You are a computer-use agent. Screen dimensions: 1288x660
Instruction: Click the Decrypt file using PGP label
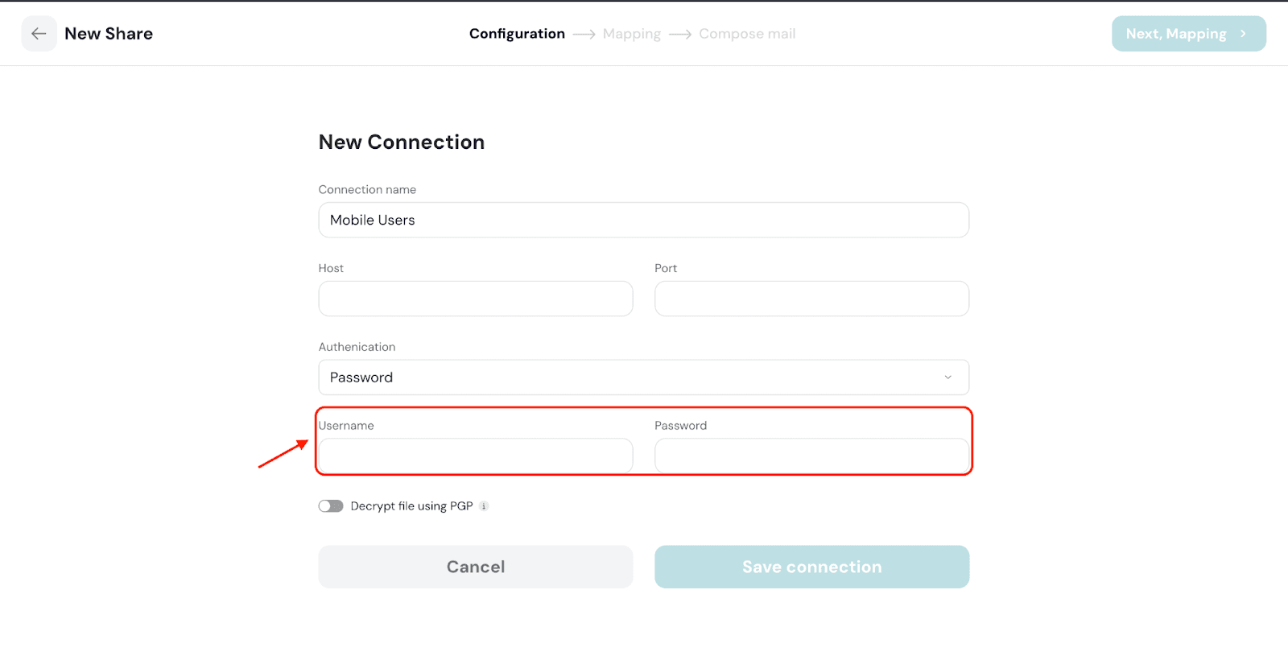pos(411,506)
